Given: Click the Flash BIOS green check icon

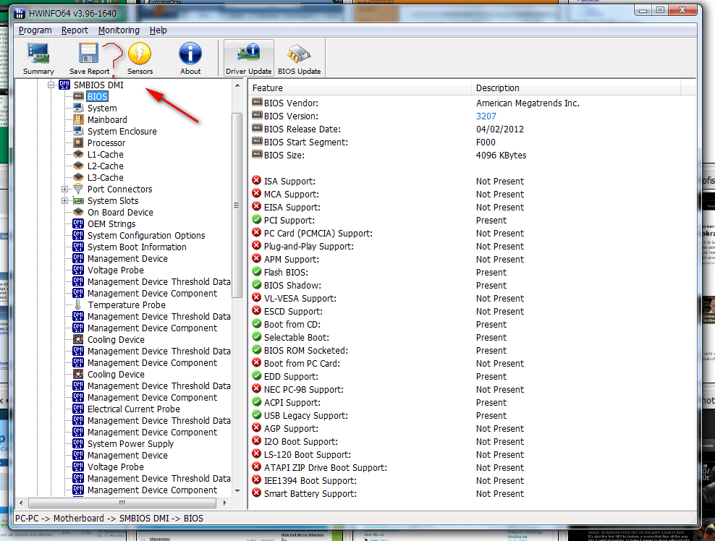Looking at the screenshot, I should [x=257, y=272].
